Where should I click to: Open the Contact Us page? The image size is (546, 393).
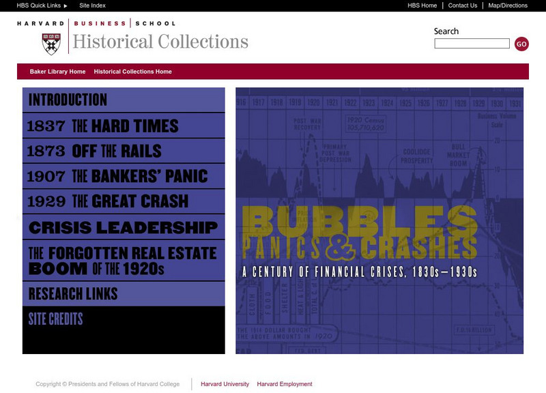(x=463, y=5)
